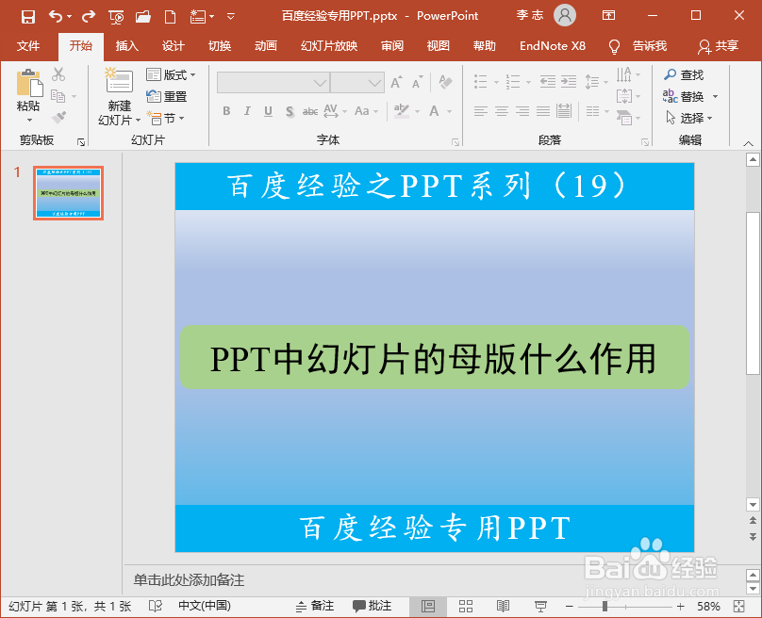Open the clipboard pane launcher
Image resolution: width=762 pixels, height=618 pixels.
81,142
